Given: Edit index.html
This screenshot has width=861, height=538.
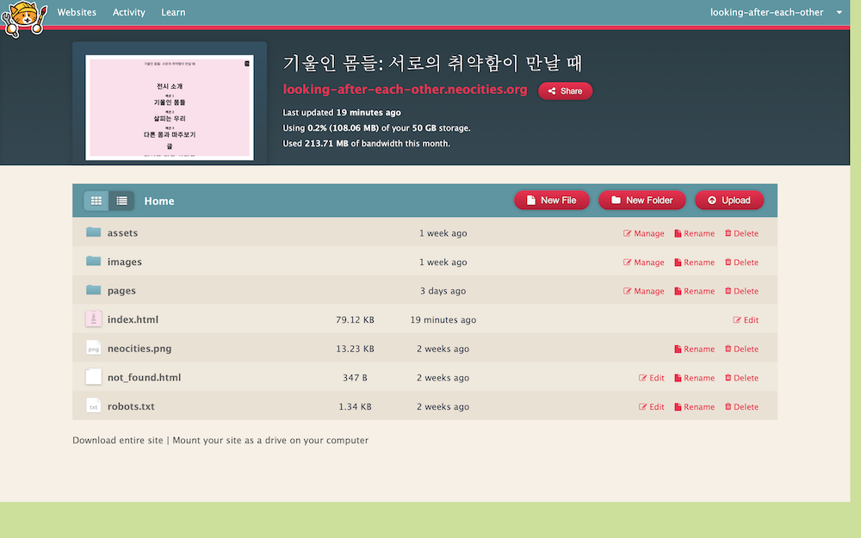Looking at the screenshot, I should point(746,320).
